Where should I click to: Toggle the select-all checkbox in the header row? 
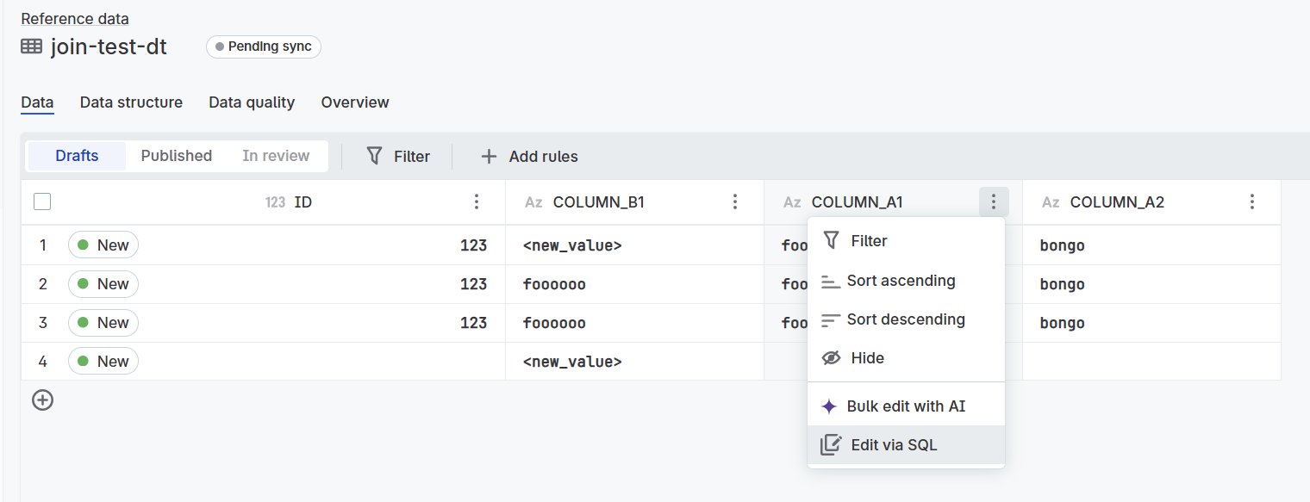pos(41,201)
